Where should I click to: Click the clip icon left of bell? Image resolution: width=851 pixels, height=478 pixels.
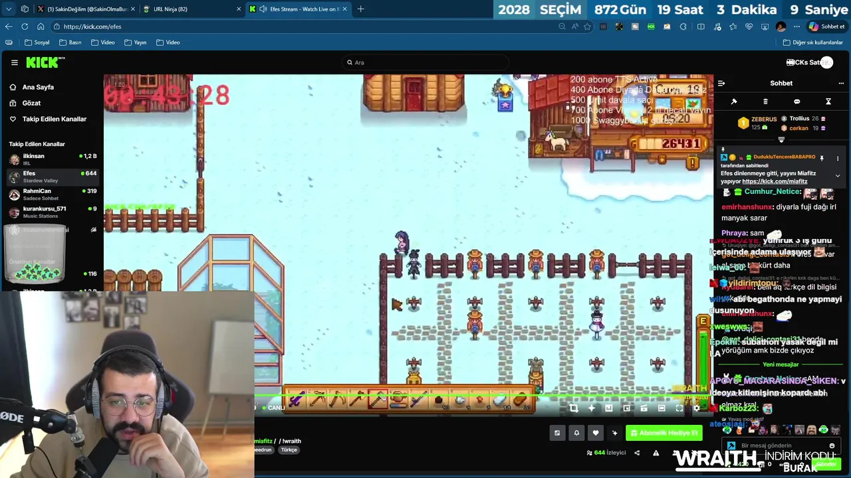[x=557, y=433]
